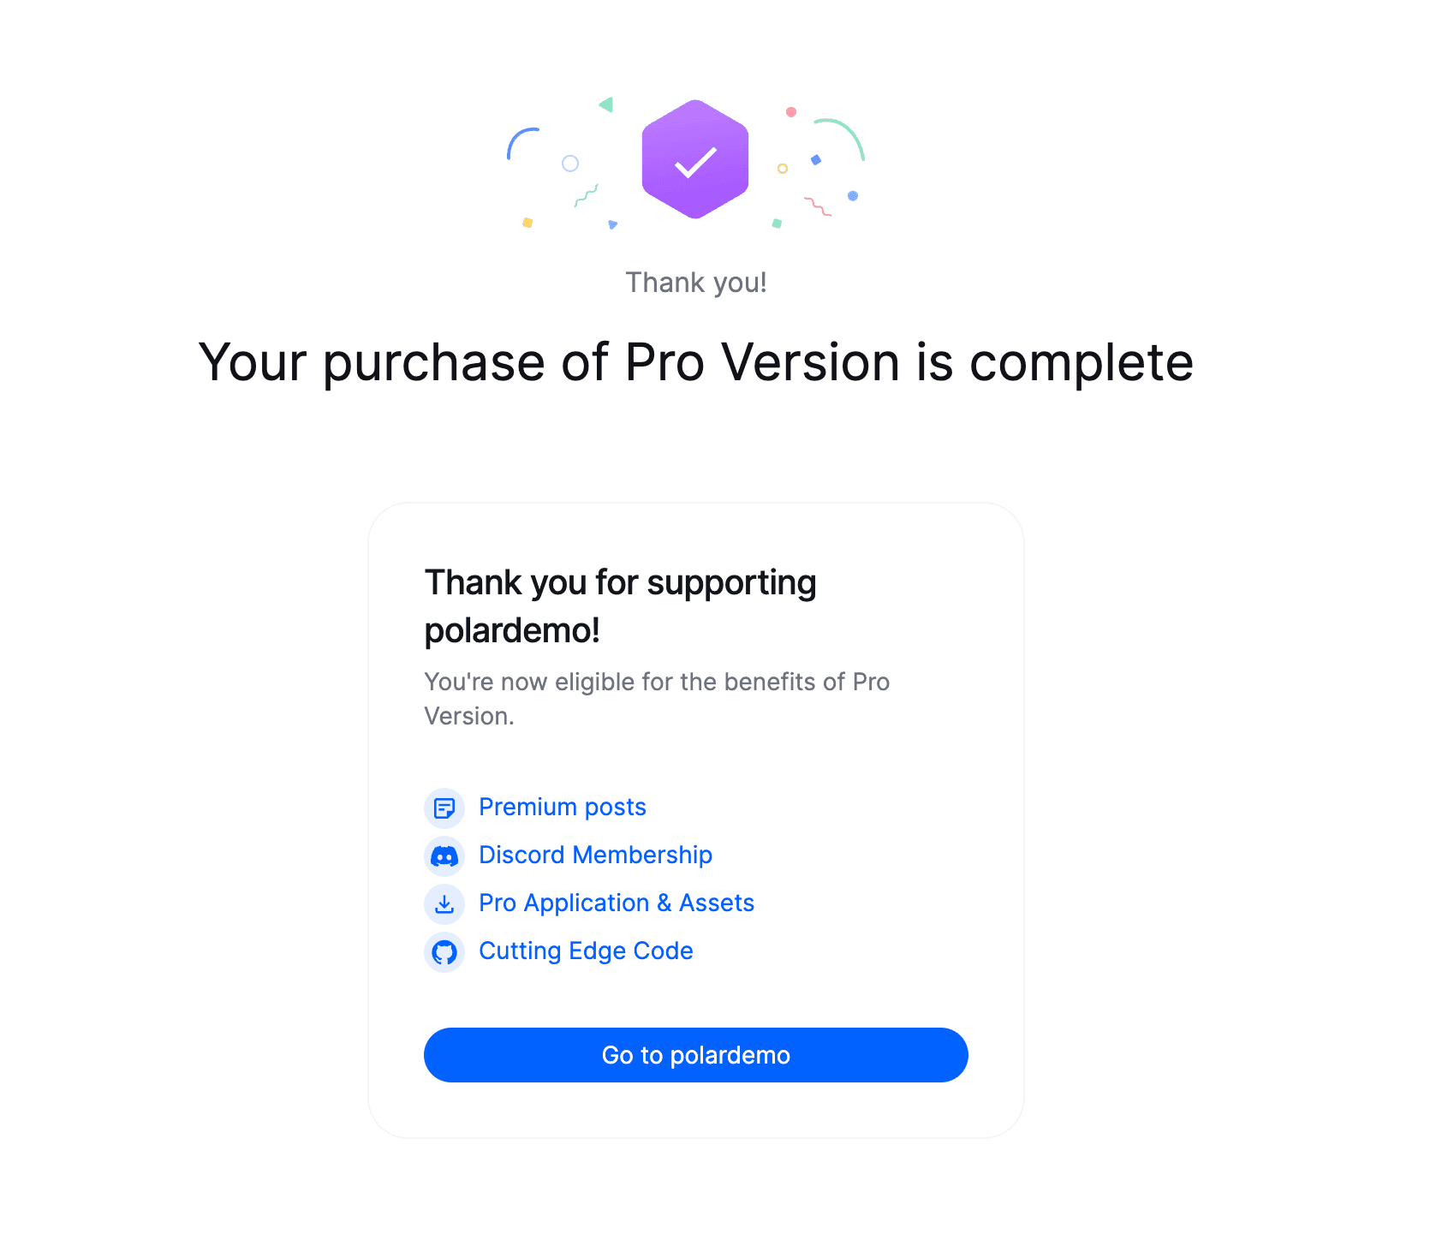Click the Discord logo icon
The height and width of the screenshot is (1240, 1442).
point(444,855)
